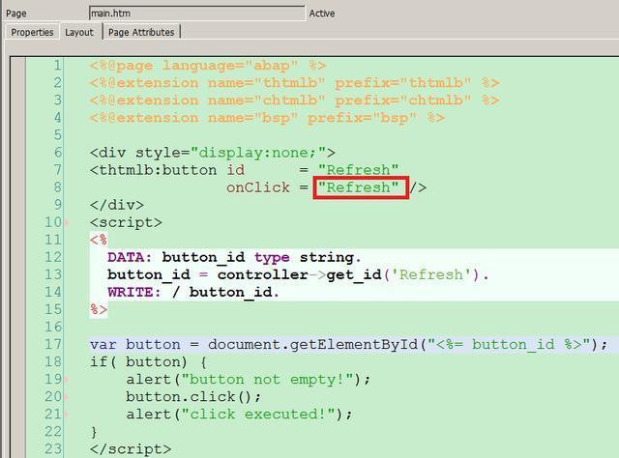Click the controller->get_id('Refresh') line

pos(298,274)
